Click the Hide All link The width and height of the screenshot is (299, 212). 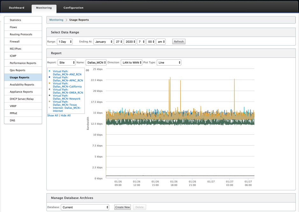pos(66,116)
